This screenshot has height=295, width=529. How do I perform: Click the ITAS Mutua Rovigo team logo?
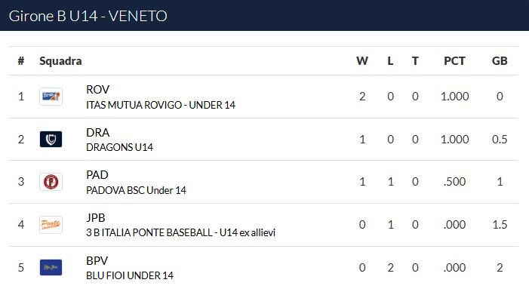(x=51, y=97)
